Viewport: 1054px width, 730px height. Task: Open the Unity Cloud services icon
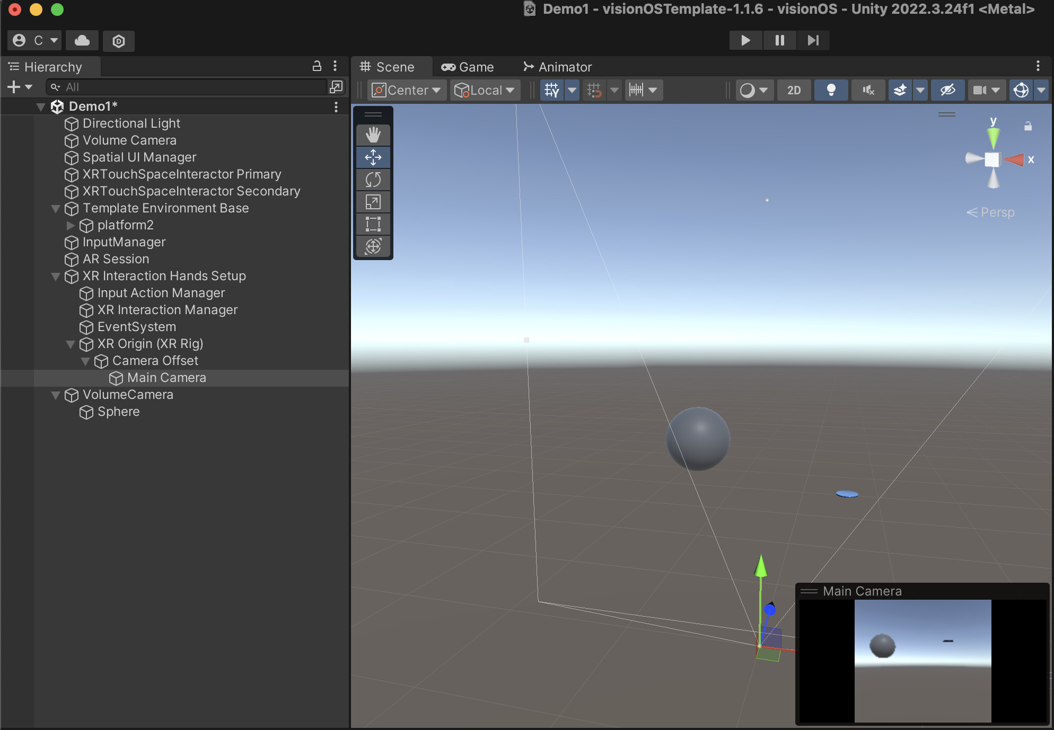(82, 41)
